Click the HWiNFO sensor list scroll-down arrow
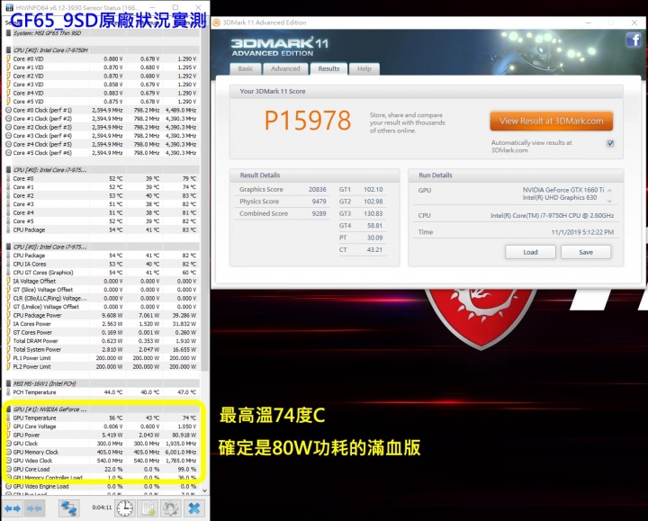Viewport: 648px width, 521px height. (x=204, y=490)
